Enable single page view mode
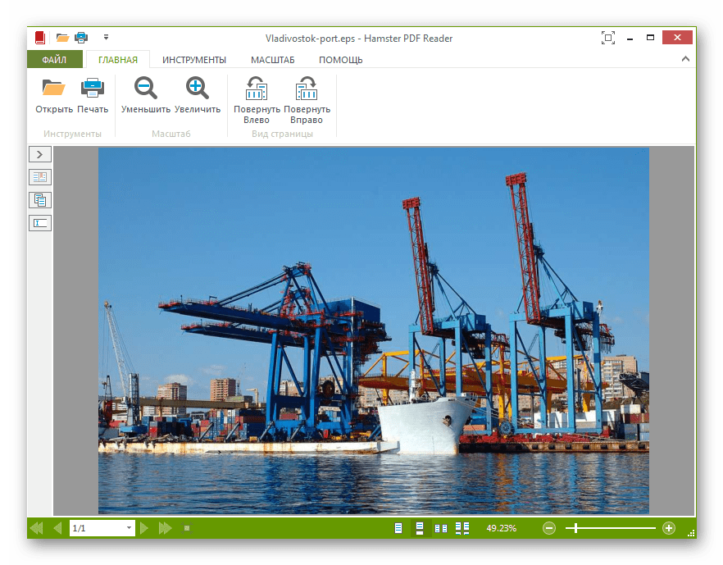Image resolution: width=723 pixels, height=565 pixels. click(x=399, y=528)
